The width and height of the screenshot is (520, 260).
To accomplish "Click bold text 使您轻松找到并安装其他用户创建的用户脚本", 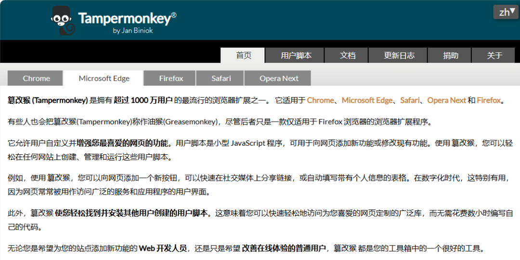I will pyautogui.click(x=131, y=213).
